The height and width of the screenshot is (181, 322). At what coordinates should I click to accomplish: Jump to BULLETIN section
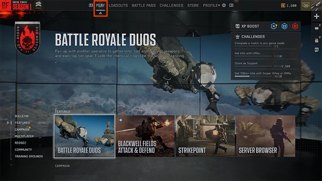click(x=22, y=116)
